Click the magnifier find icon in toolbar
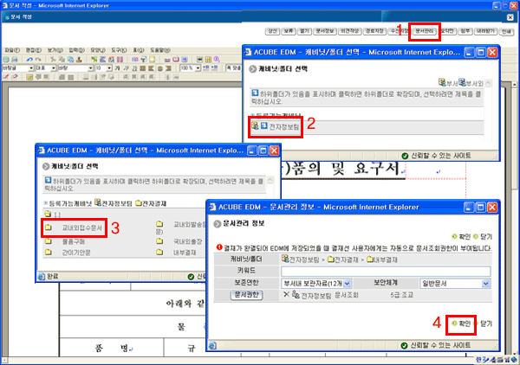The image size is (520, 365). [x=217, y=60]
